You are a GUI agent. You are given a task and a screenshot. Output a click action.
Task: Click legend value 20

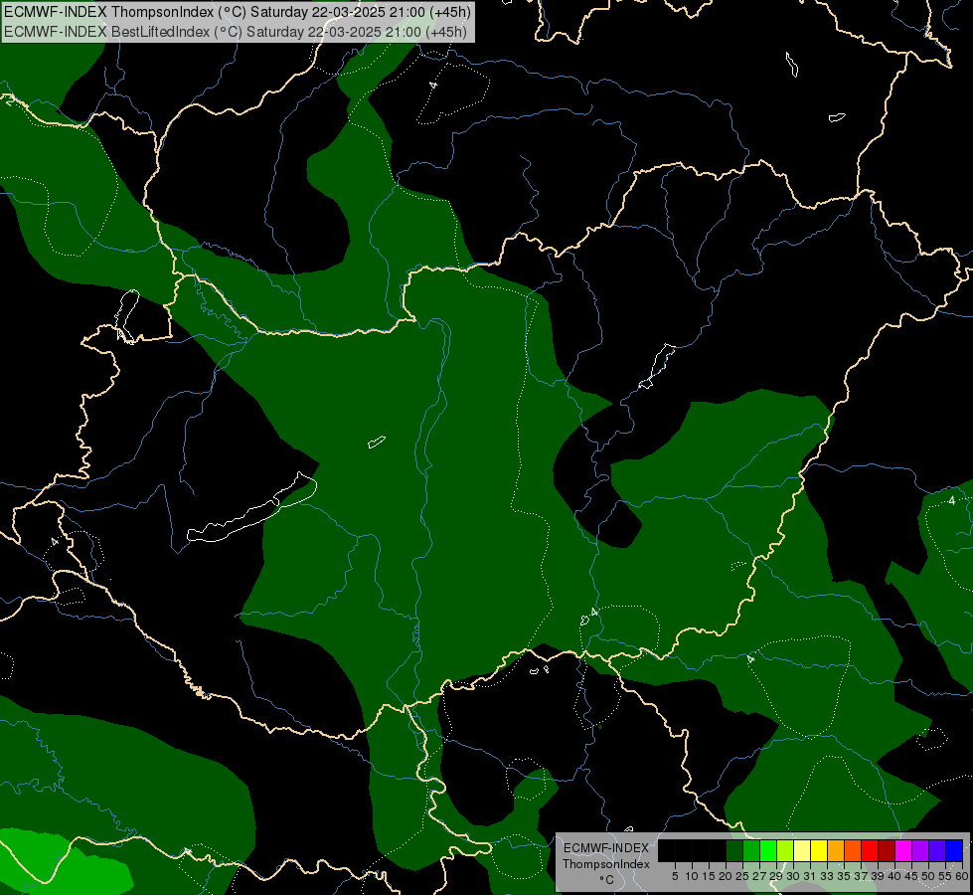pyautogui.click(x=726, y=876)
